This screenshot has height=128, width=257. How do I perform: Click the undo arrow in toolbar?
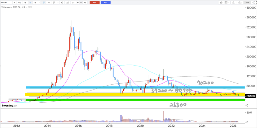(78, 2)
